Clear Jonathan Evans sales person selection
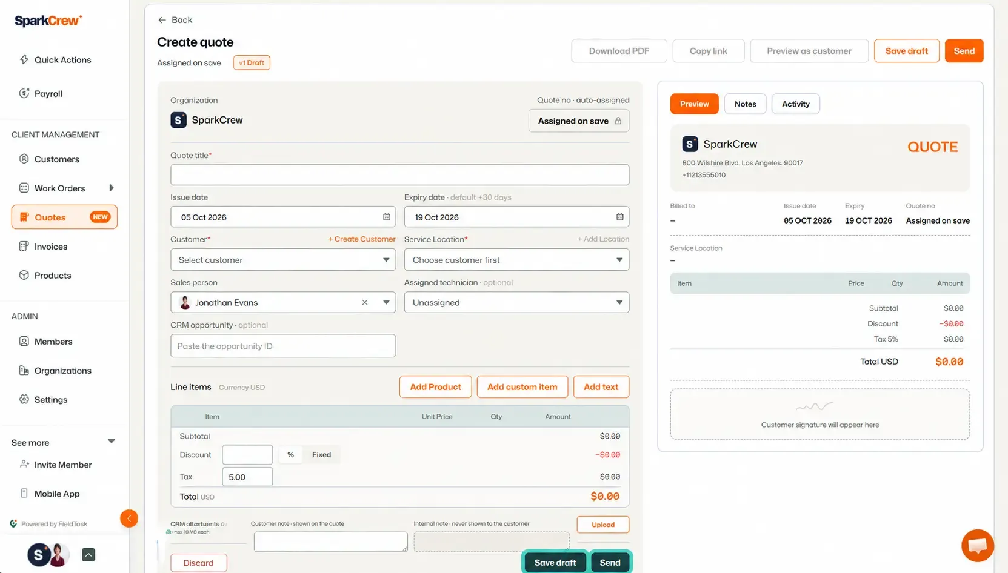Screen dimensions: 1008x573 365,302
